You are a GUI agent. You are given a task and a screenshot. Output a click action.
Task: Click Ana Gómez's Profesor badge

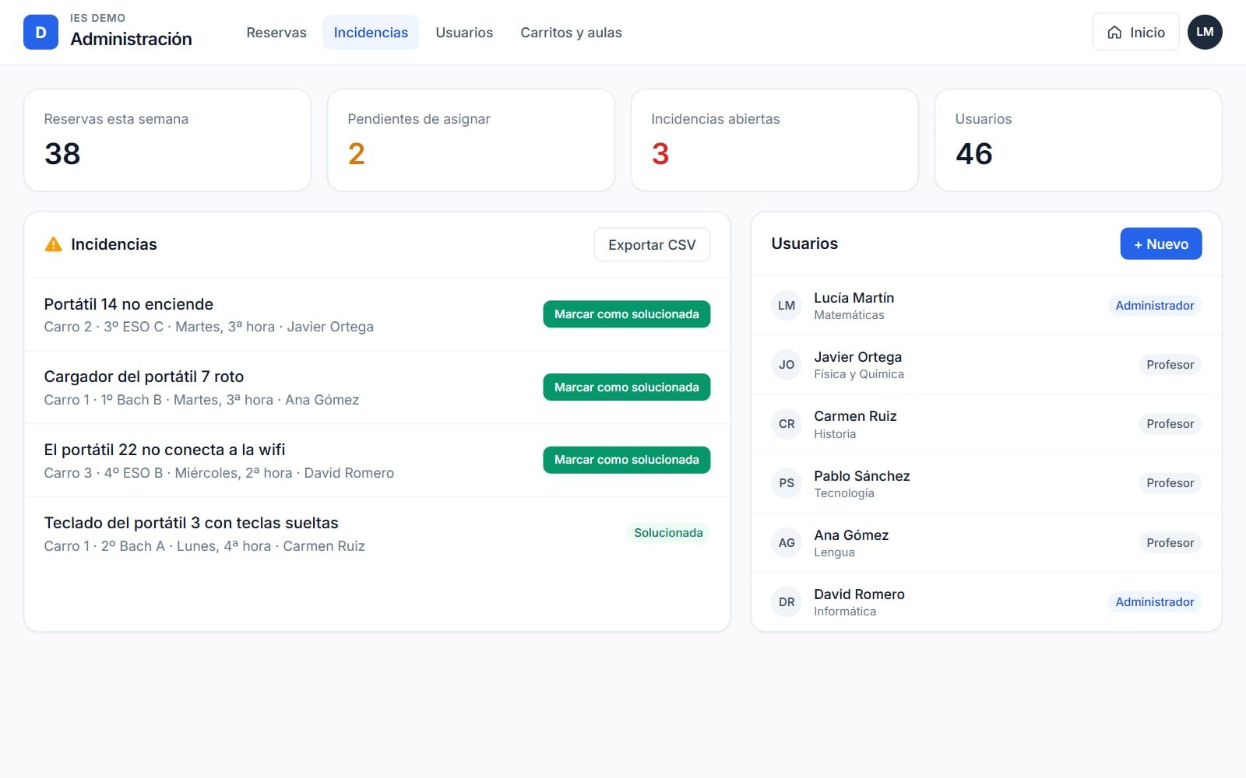point(1170,543)
